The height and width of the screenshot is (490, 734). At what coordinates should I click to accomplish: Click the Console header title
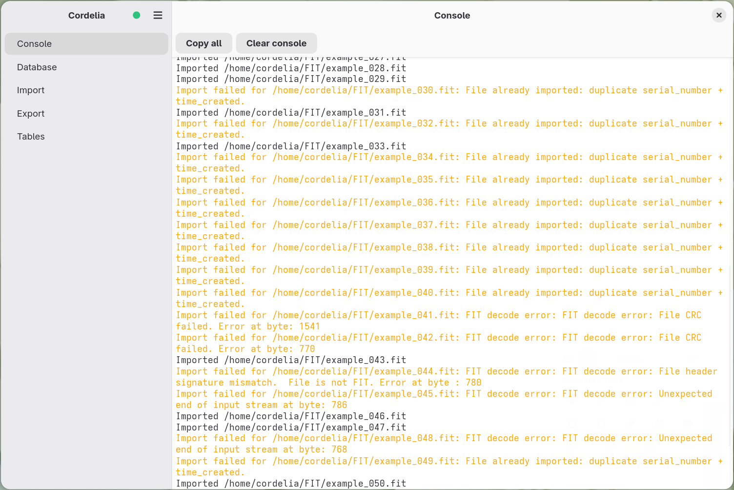pos(452,15)
